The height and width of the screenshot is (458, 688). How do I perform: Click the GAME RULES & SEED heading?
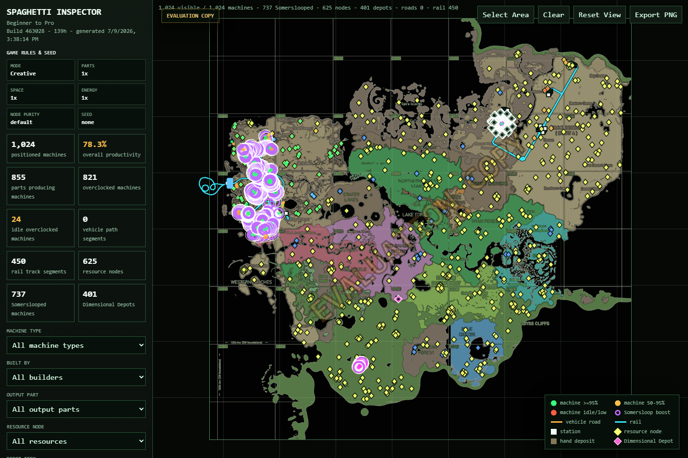31,53
